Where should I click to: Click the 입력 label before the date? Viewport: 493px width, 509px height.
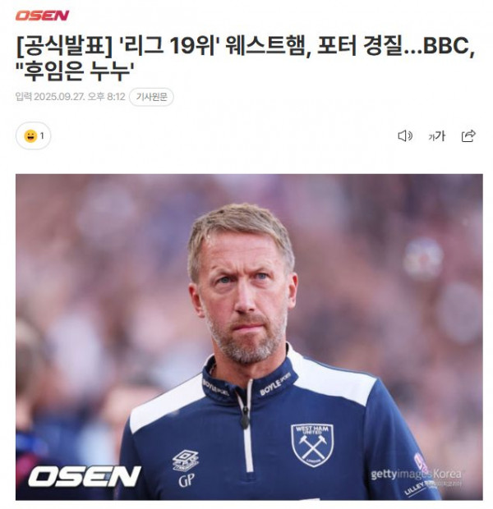click(23, 97)
